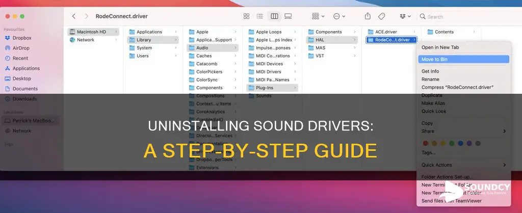
Task: Select the Users folder
Action: click(x=153, y=56)
